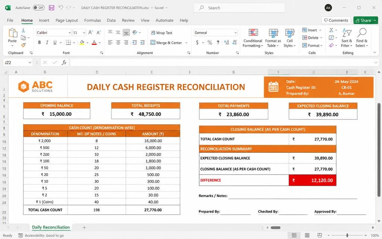Increase font size with large A icon
Screen dimensions: 382x239
[90, 32]
